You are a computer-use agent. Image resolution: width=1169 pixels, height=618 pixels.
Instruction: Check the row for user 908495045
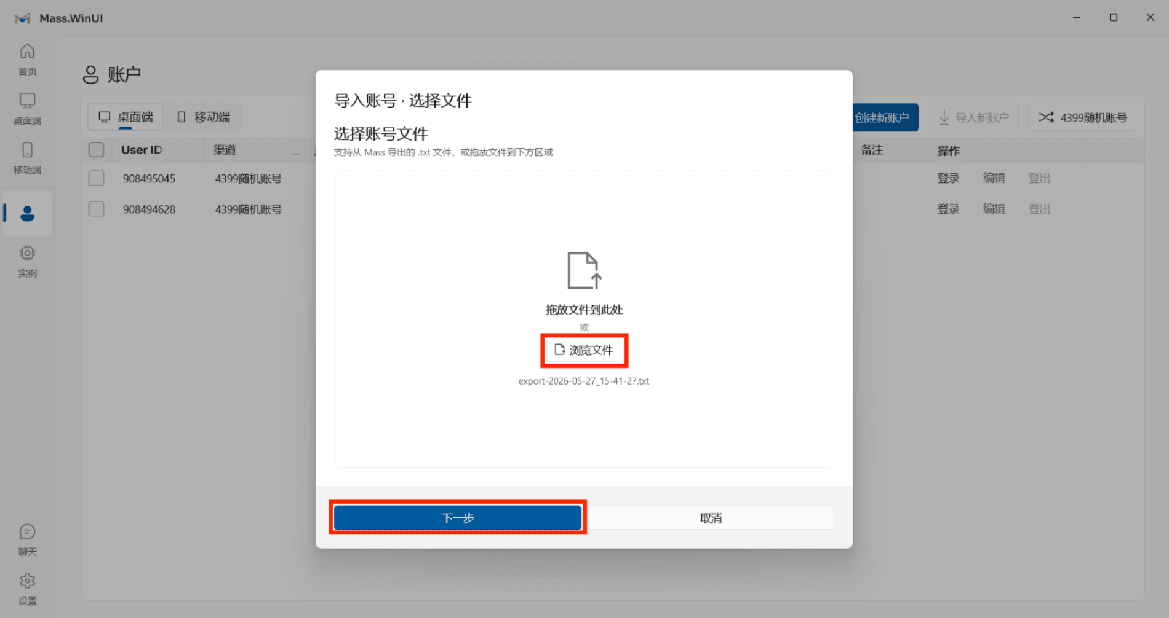[96, 178]
